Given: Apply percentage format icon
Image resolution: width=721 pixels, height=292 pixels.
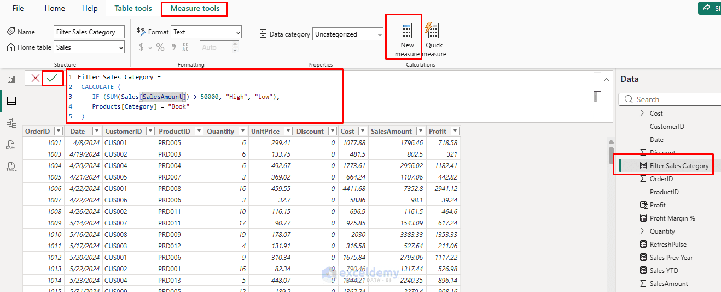Looking at the screenshot, I should 160,47.
